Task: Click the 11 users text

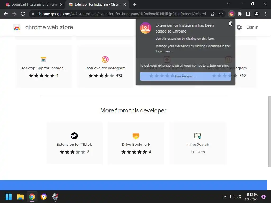Action: (x=198, y=152)
